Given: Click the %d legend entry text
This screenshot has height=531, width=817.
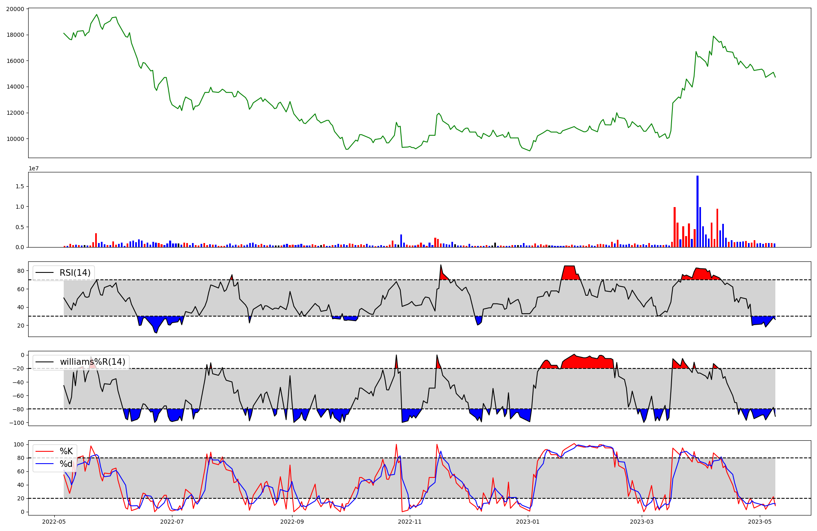Looking at the screenshot, I should [x=66, y=464].
